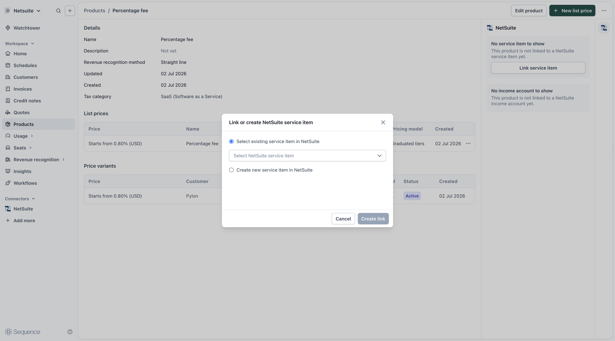Click New list price button
This screenshot has height=341, width=615.
point(572,11)
